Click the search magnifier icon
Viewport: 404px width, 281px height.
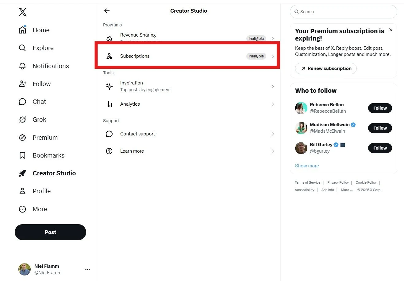[x=296, y=12]
